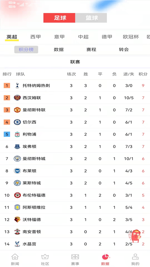Open the 转会 sub-tab
Viewport: 150px width, 267px height.
[x=124, y=49]
